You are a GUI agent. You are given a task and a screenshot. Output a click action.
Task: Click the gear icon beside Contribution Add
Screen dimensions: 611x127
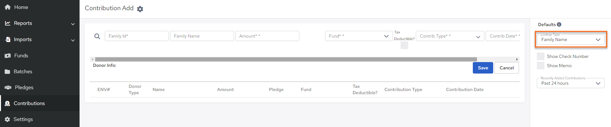(140, 9)
